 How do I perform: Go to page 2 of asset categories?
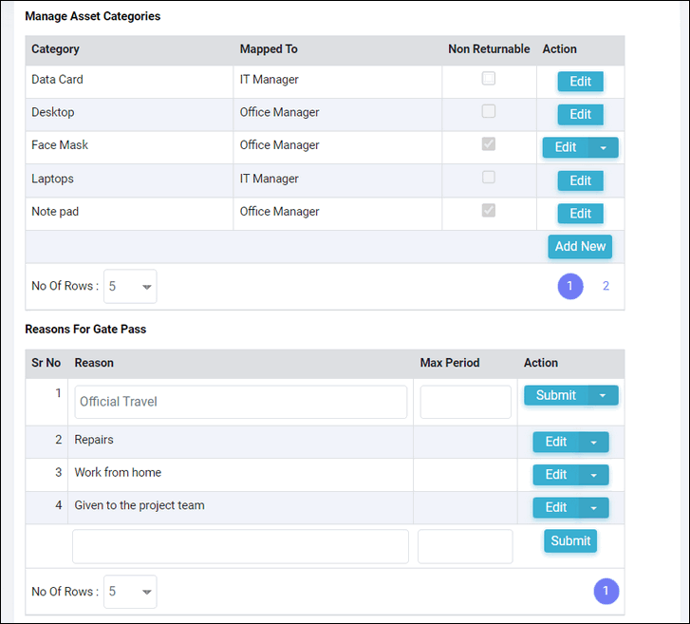(606, 286)
